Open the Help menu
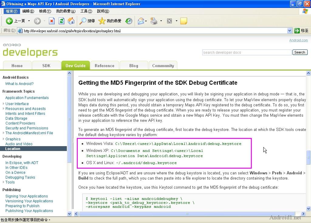 click(x=103, y=11)
